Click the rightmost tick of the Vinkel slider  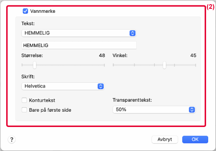195,65
